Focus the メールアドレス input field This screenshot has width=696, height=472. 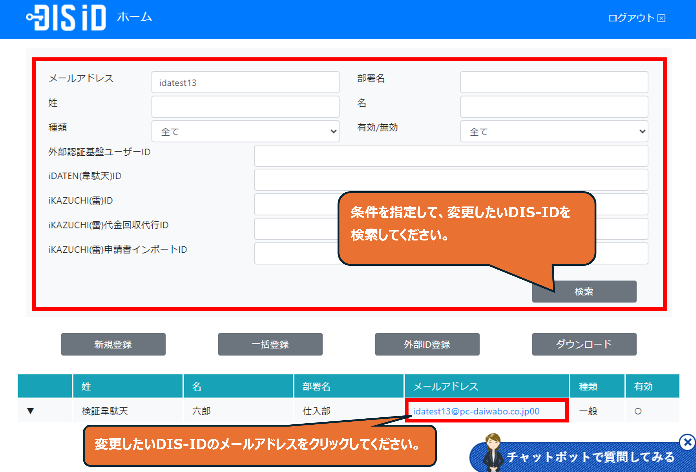[x=245, y=82]
